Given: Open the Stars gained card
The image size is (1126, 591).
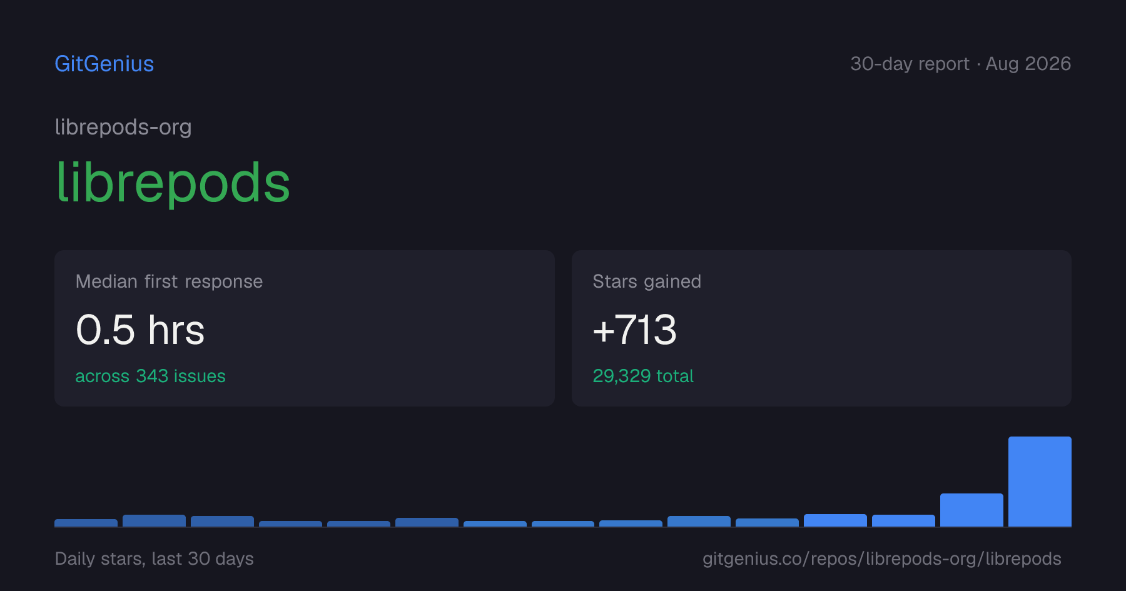Looking at the screenshot, I should (821, 328).
